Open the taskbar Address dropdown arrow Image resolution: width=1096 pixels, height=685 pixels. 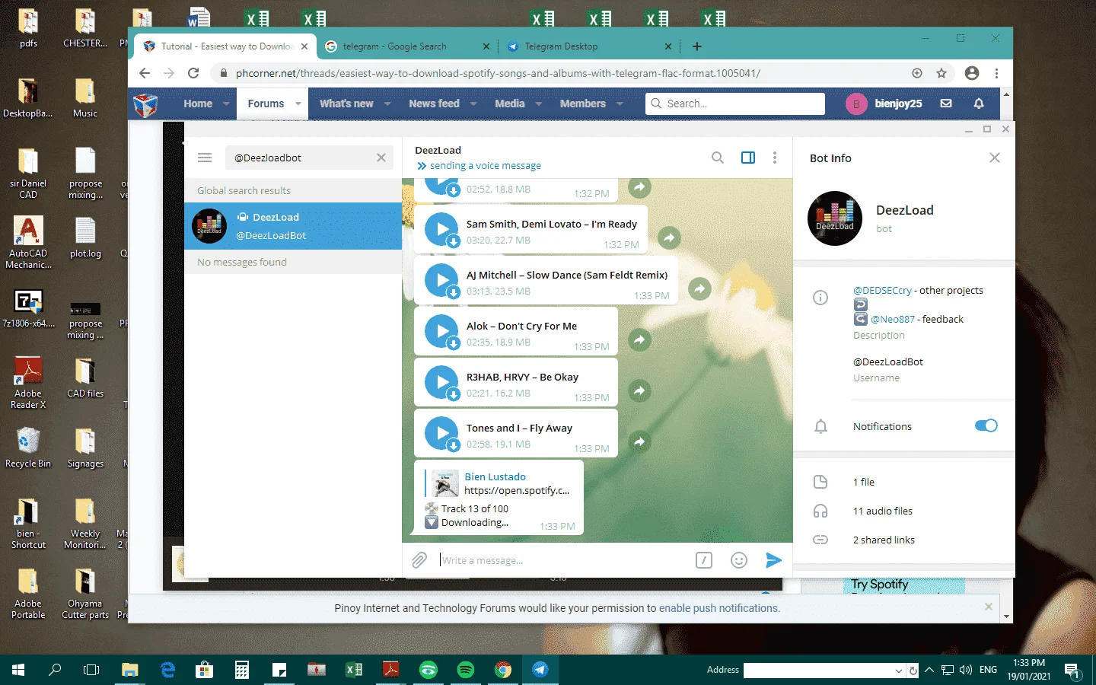click(898, 670)
